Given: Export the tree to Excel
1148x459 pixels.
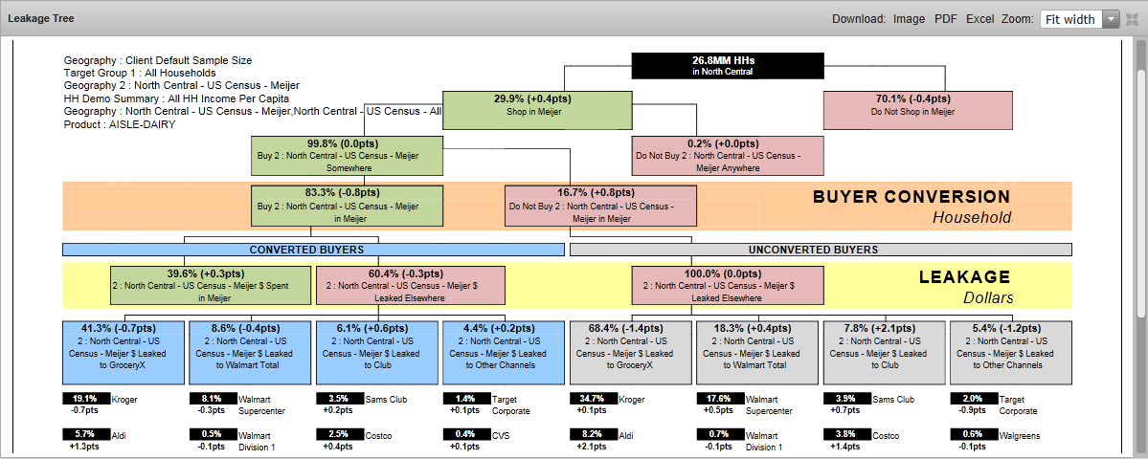Looking at the screenshot, I should click(x=979, y=19).
